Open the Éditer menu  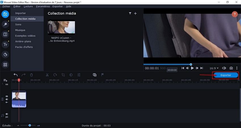(x=17, y=7)
